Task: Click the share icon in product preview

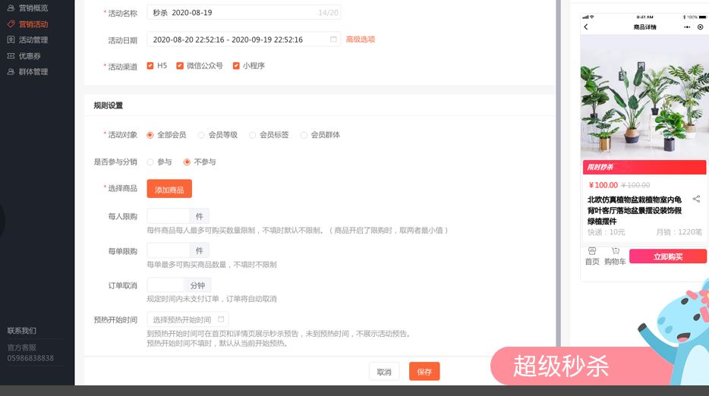Action: pyautogui.click(x=696, y=200)
